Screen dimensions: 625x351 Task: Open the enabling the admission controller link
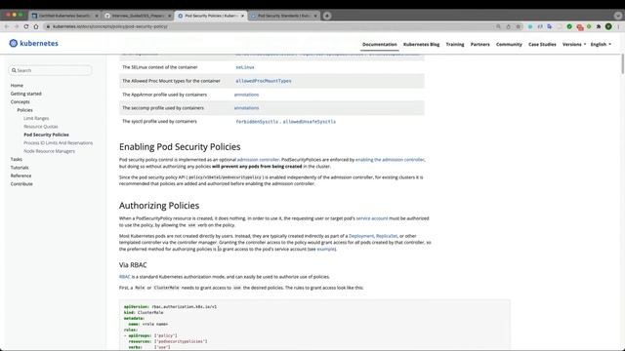click(x=390, y=160)
